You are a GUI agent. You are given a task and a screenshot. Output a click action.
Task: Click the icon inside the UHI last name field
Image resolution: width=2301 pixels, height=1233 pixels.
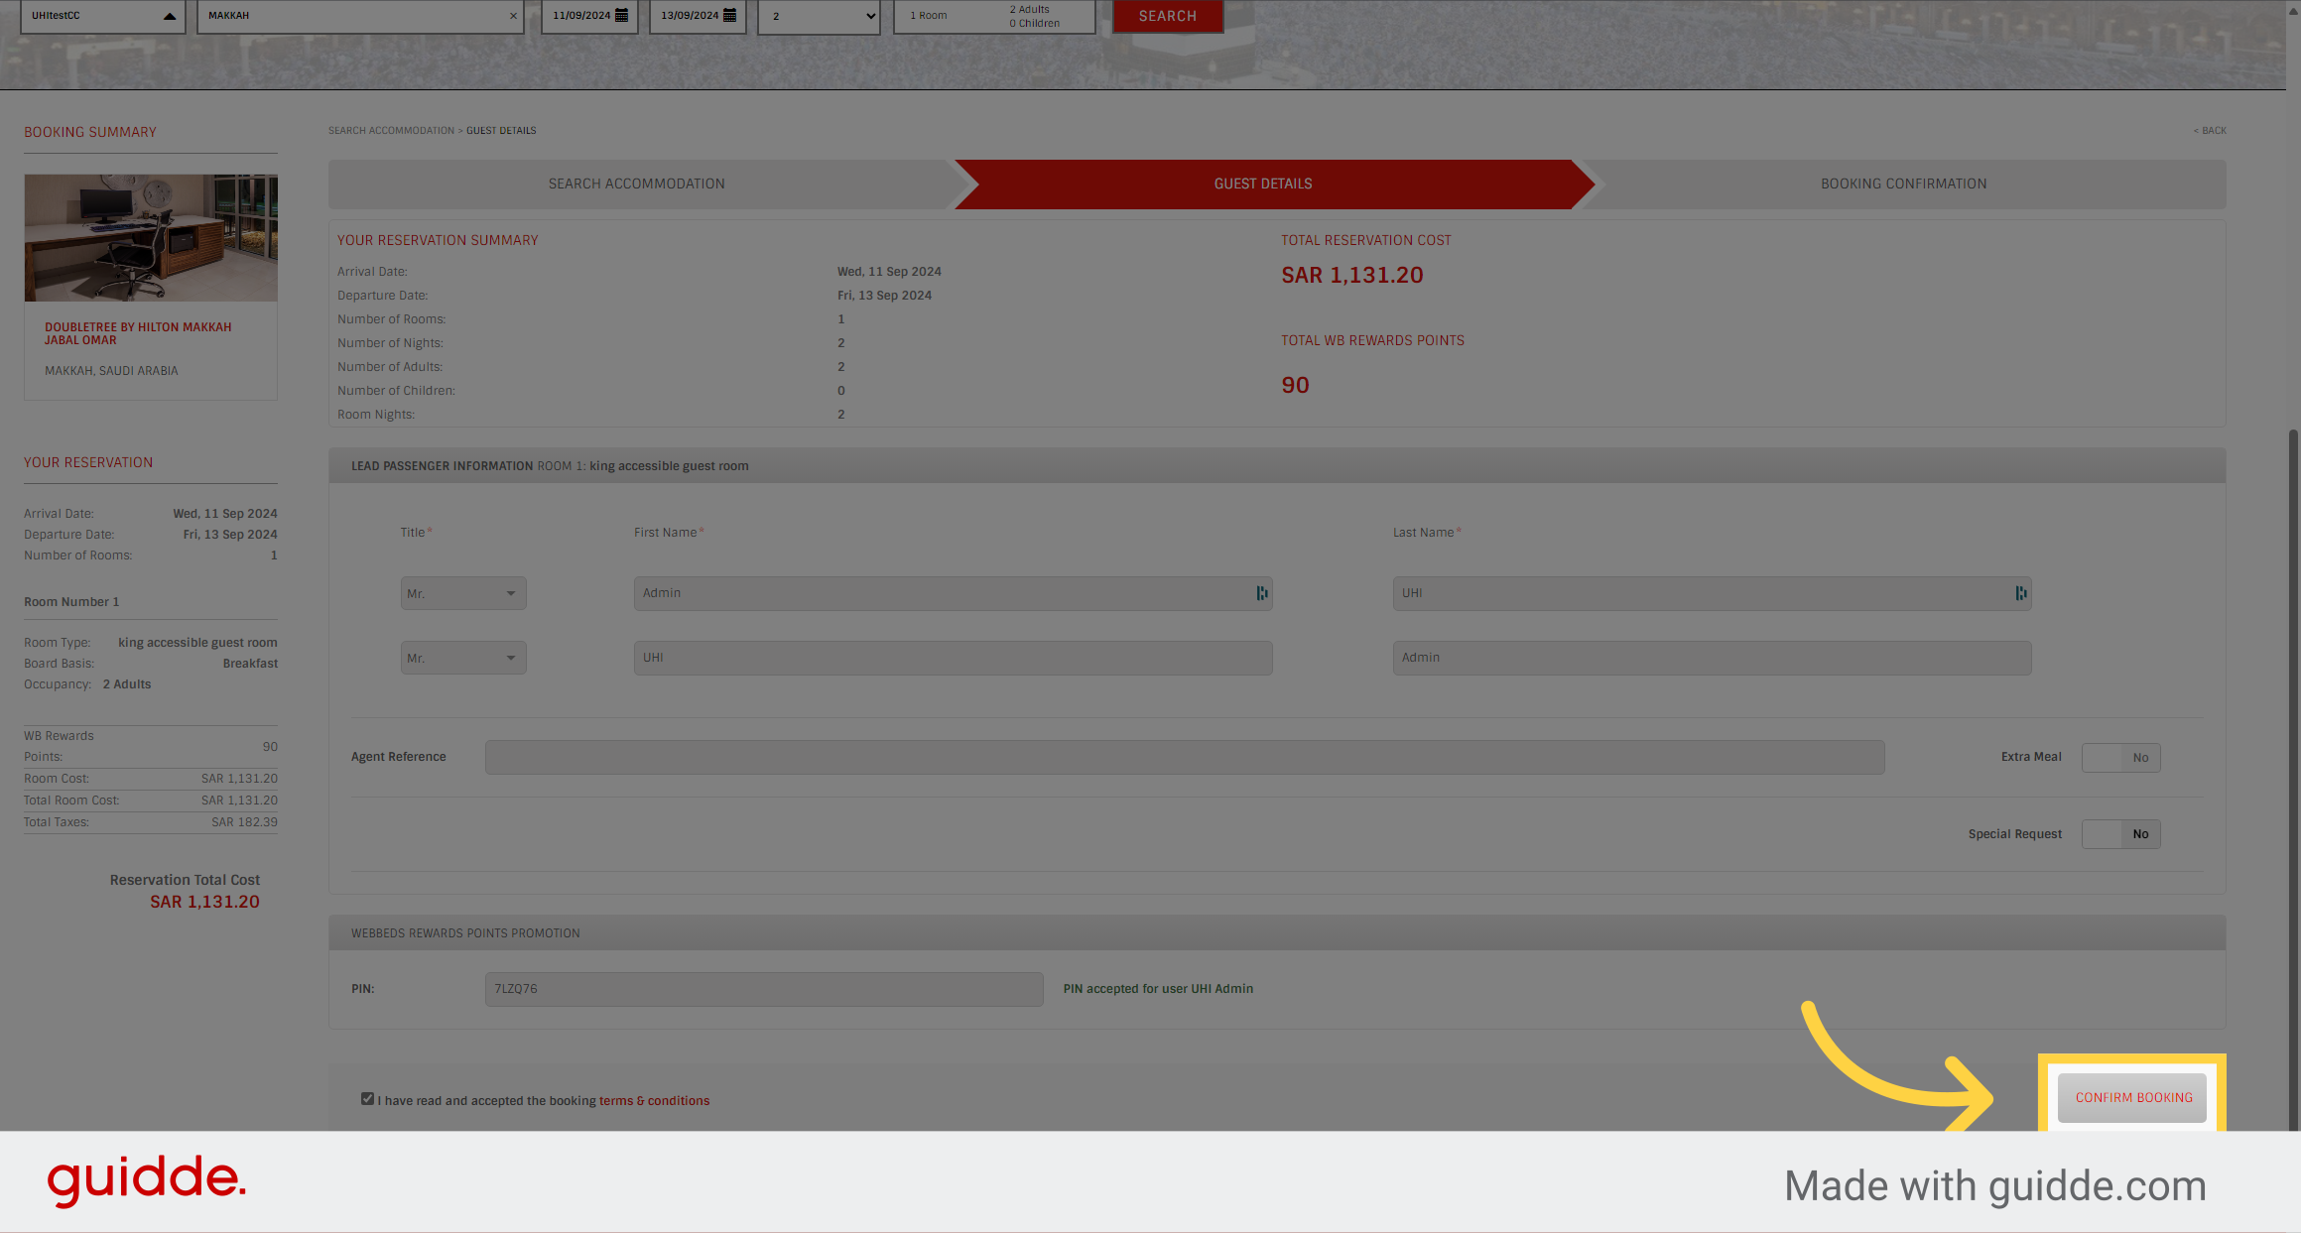coord(2020,592)
